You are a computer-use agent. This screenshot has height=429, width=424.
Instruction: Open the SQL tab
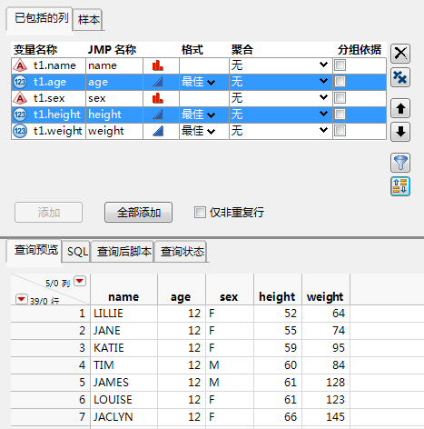point(77,252)
